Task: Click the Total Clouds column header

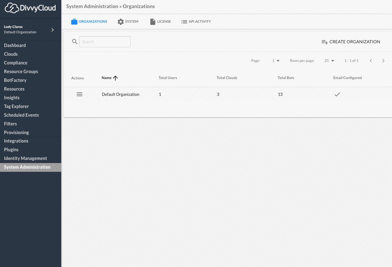Action: coord(227,78)
